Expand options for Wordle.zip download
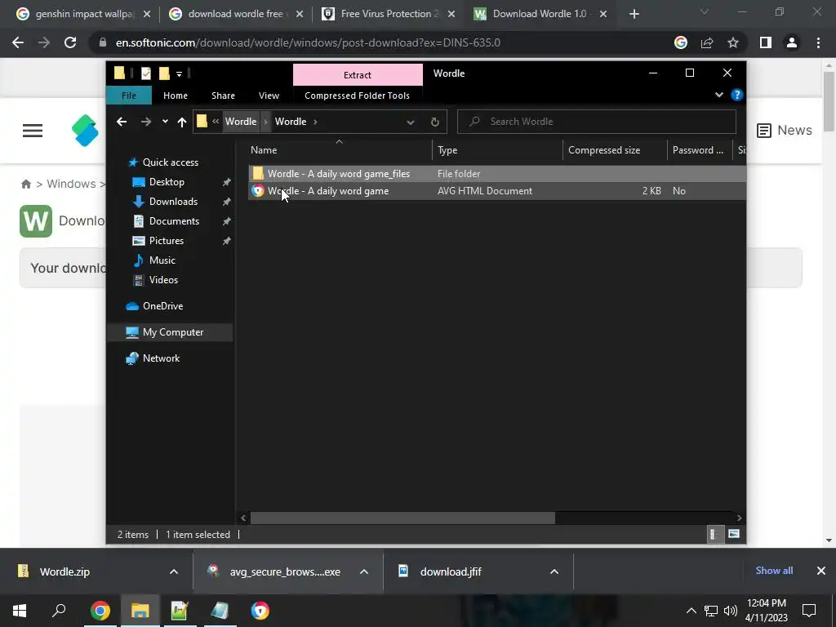Screen dimensions: 836x627 coord(174,571)
